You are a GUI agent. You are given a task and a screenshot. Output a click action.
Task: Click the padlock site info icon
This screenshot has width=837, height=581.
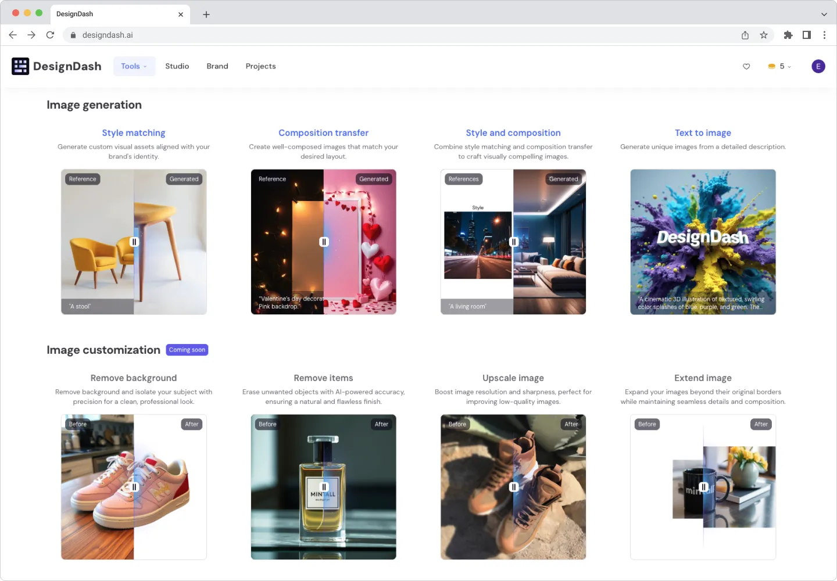coord(73,35)
